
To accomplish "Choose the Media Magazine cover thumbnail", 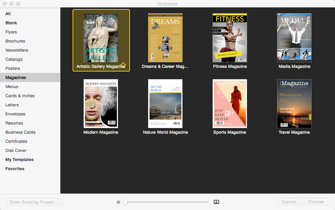I will (x=294, y=38).
